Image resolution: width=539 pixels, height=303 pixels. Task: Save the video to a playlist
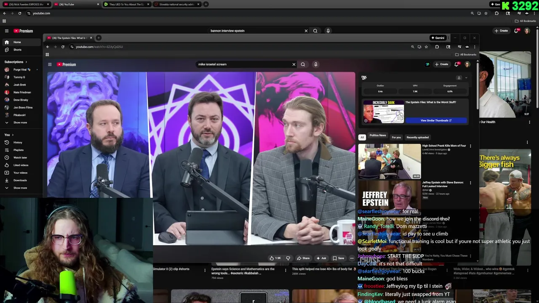coord(339,258)
